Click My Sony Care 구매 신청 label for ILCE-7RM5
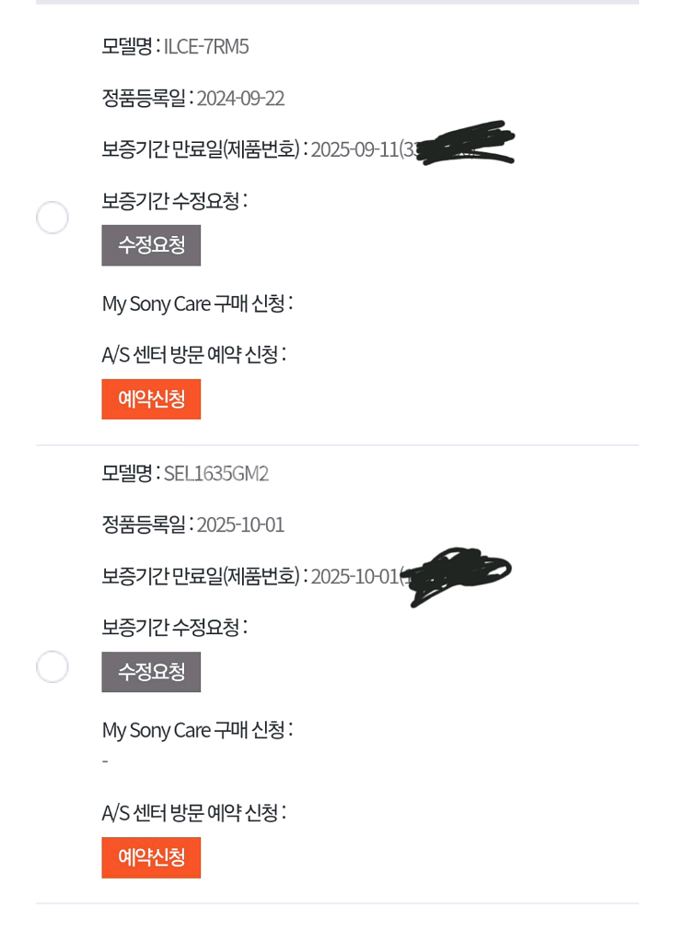 pyautogui.click(x=197, y=303)
